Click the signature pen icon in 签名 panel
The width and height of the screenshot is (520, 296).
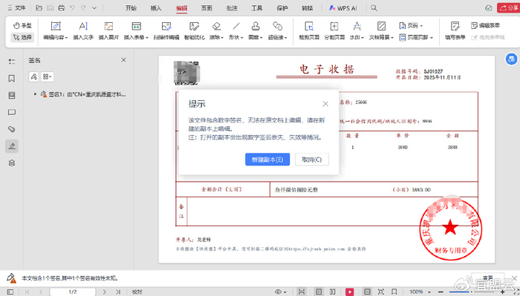33,77
